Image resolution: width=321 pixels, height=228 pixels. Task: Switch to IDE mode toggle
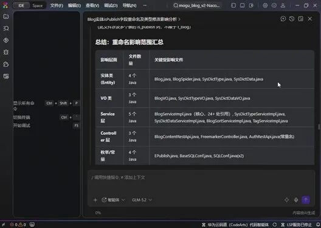point(21,5)
